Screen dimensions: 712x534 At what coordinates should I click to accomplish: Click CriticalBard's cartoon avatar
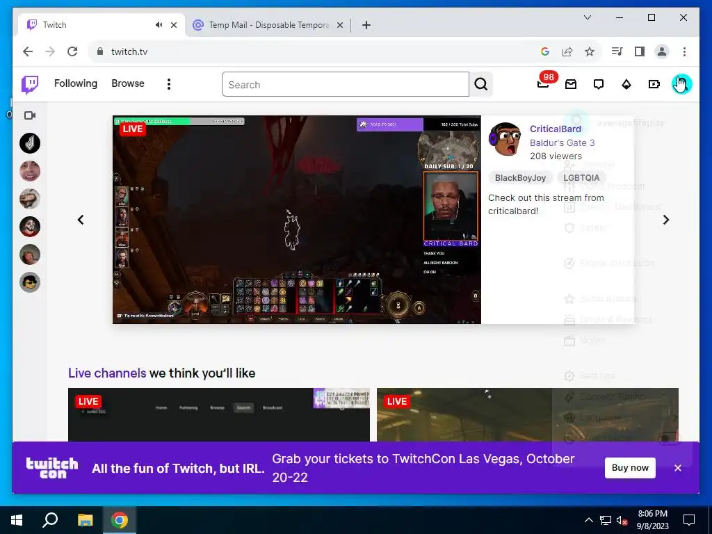click(x=505, y=139)
